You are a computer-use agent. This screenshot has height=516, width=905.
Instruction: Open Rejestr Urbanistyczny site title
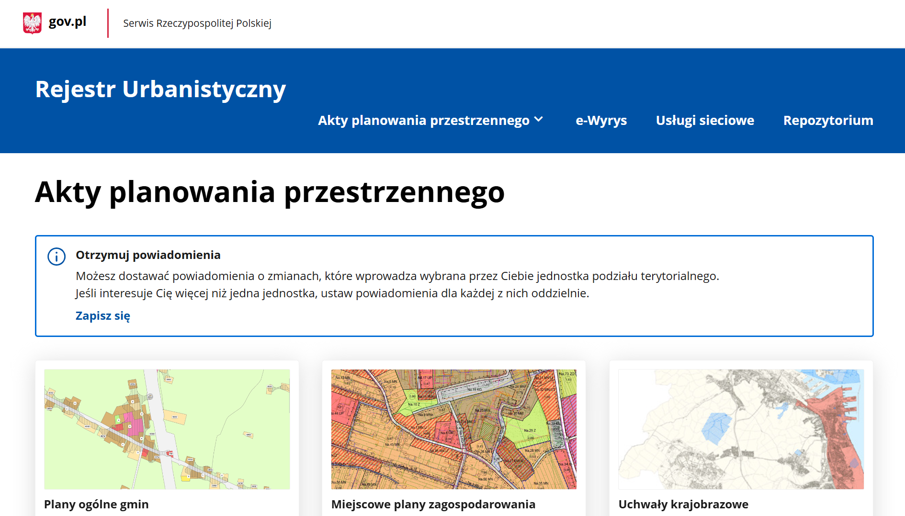(x=160, y=89)
